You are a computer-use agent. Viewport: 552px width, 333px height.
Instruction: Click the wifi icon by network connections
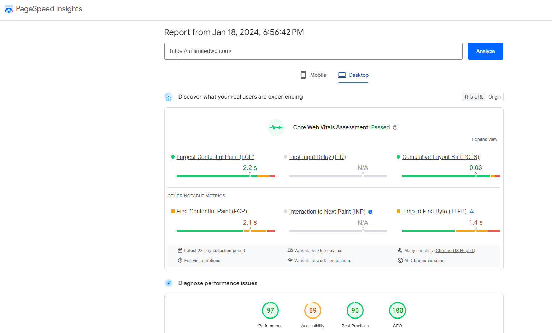point(290,260)
